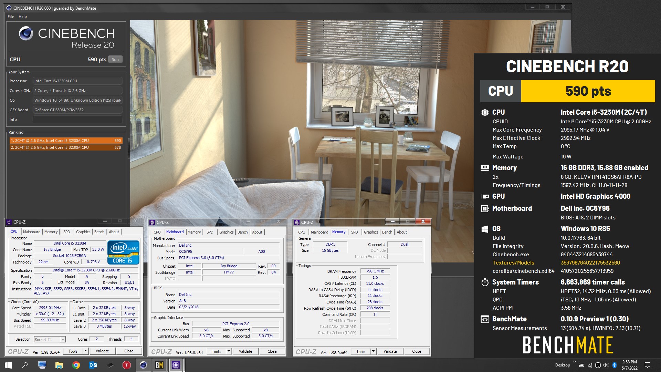Click the battery power tray icon
This screenshot has height=372, width=661.
point(581,365)
